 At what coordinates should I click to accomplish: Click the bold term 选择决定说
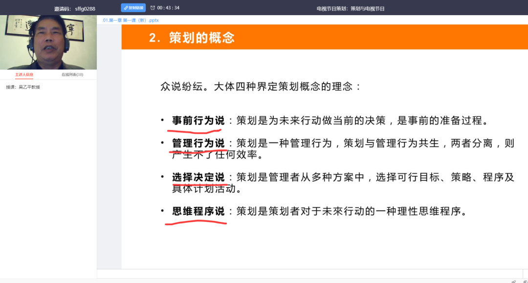point(198,177)
